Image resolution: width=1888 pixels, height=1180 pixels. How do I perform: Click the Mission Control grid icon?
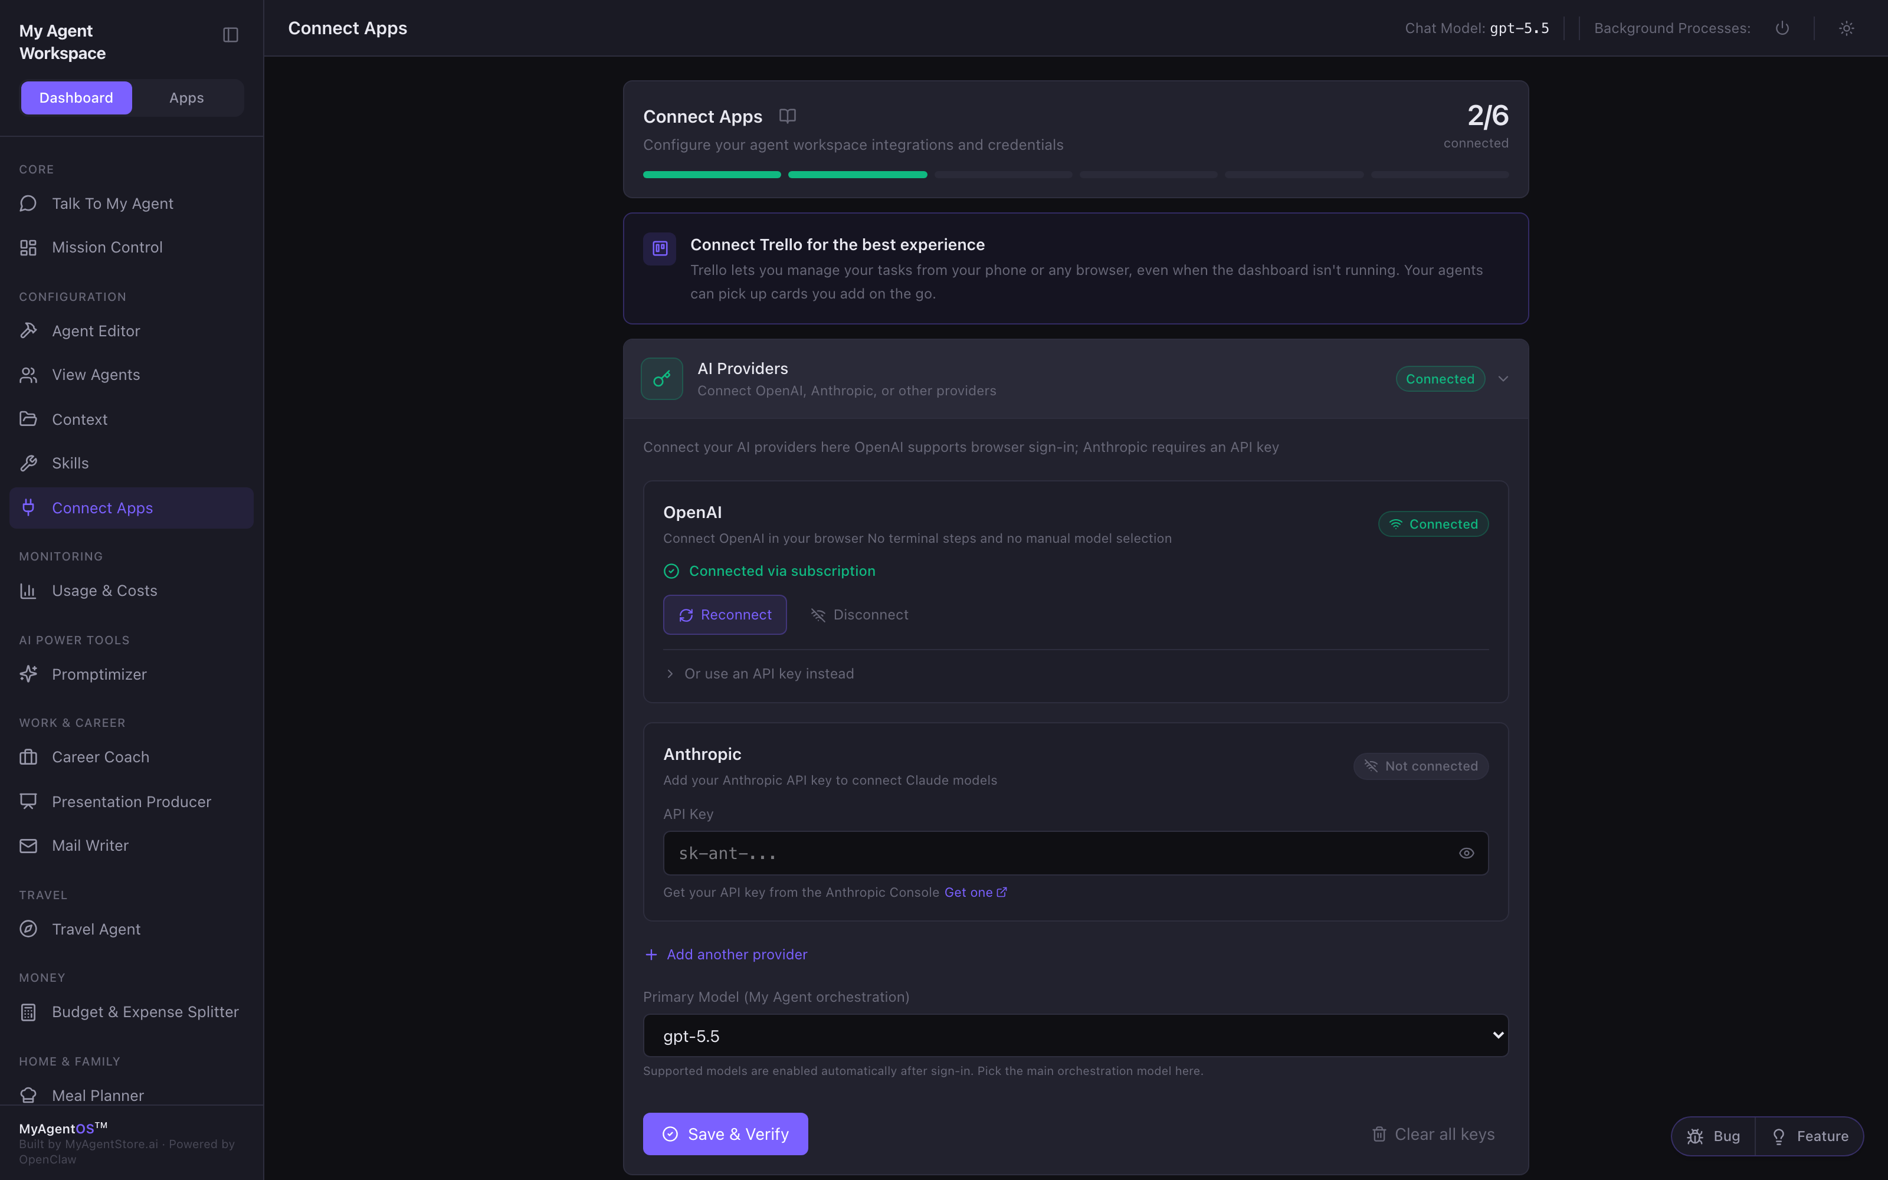28,247
